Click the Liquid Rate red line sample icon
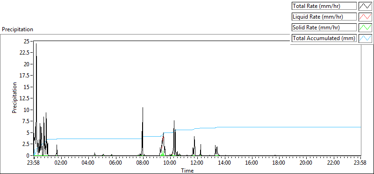 [366, 17]
